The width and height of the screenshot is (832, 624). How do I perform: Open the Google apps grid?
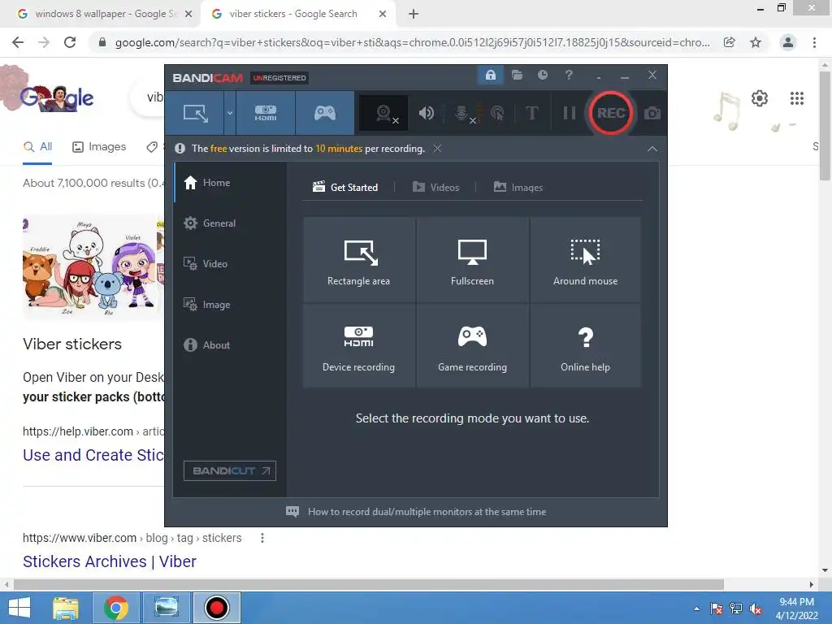click(x=797, y=98)
